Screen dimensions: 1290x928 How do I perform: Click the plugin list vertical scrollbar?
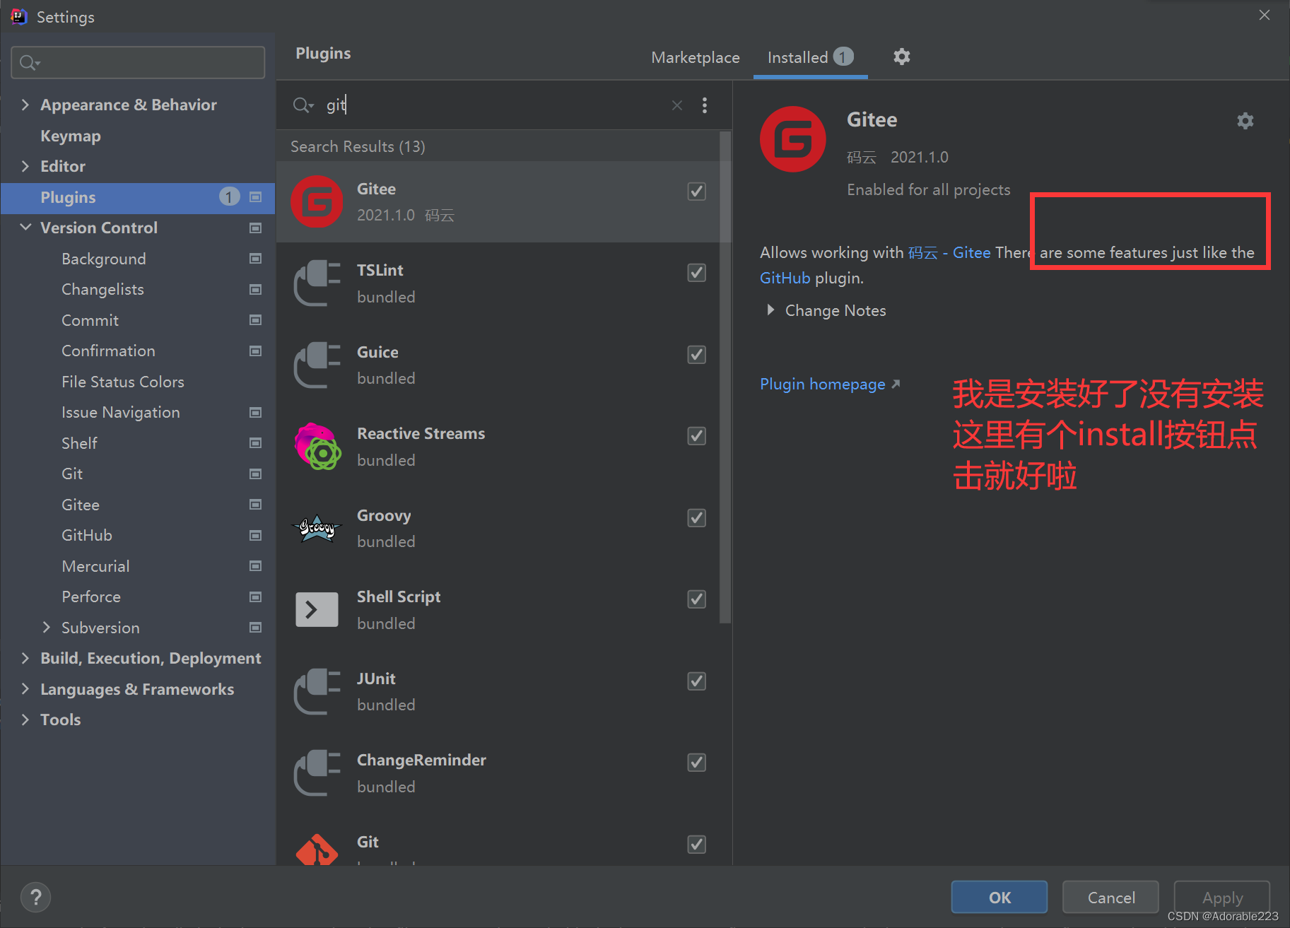(725, 377)
